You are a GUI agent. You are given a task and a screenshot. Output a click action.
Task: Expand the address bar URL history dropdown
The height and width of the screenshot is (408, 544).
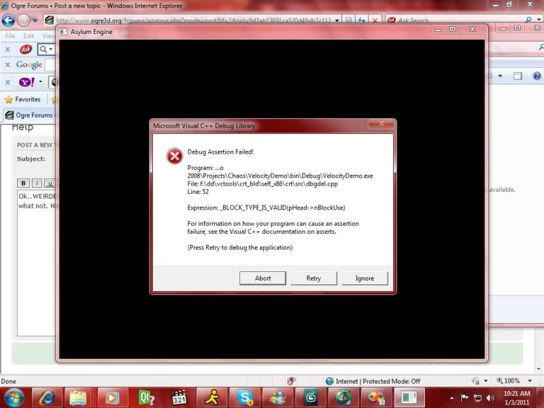[337, 20]
